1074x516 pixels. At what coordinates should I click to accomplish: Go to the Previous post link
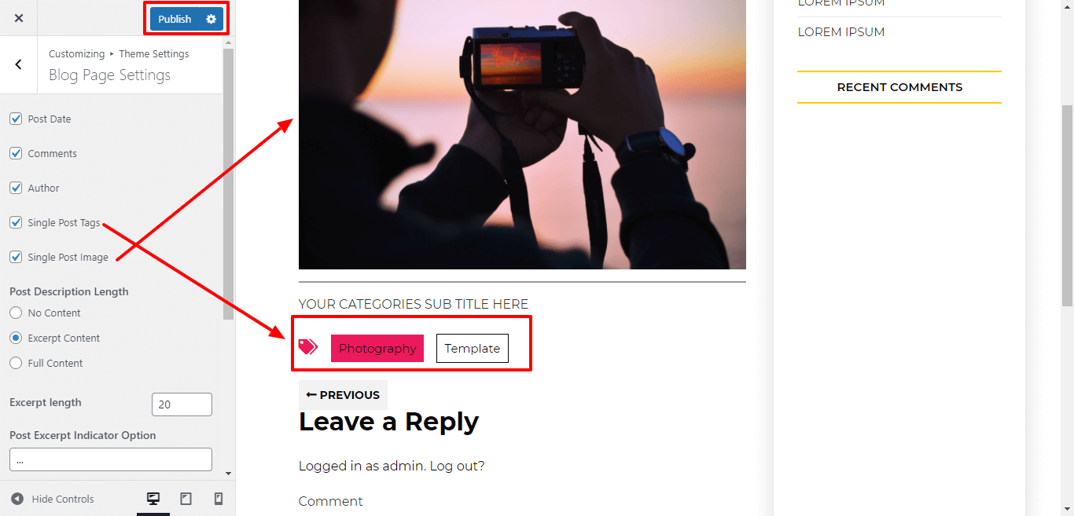(x=343, y=395)
